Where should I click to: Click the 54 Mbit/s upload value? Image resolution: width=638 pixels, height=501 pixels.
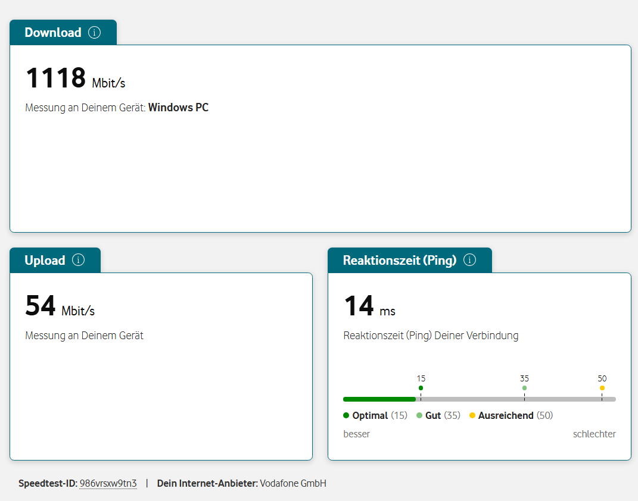(x=60, y=306)
